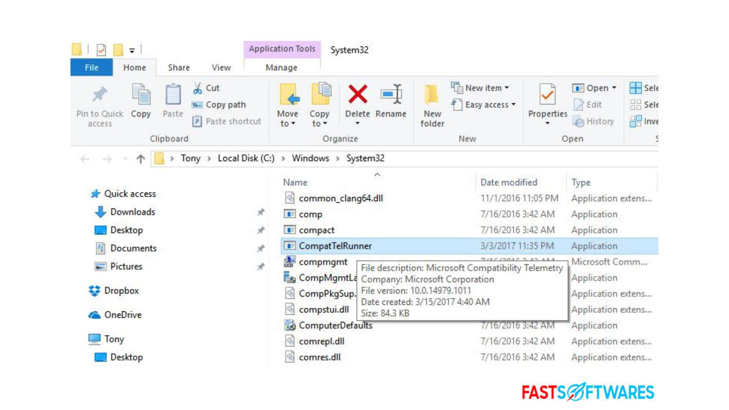729x410 pixels.
Task: Go back with the left arrow
Action: click(85, 159)
